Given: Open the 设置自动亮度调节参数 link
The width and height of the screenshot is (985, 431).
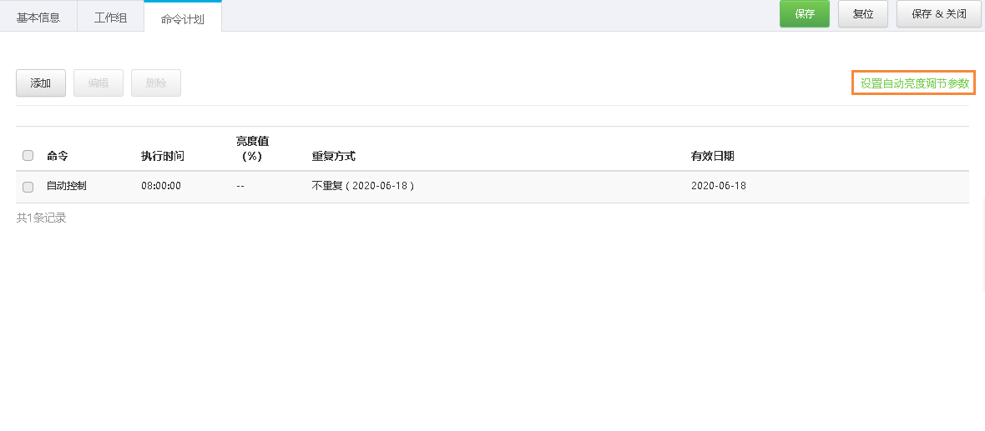Looking at the screenshot, I should (x=914, y=83).
